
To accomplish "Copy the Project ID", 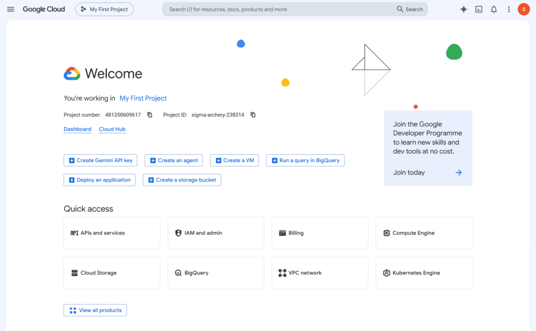I will (x=253, y=115).
